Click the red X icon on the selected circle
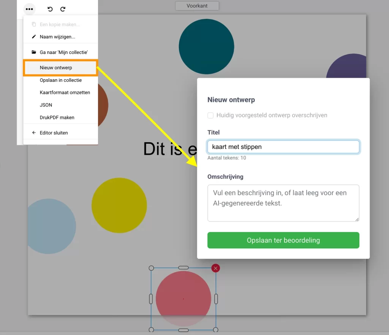The width and height of the screenshot is (389, 335). (x=215, y=268)
